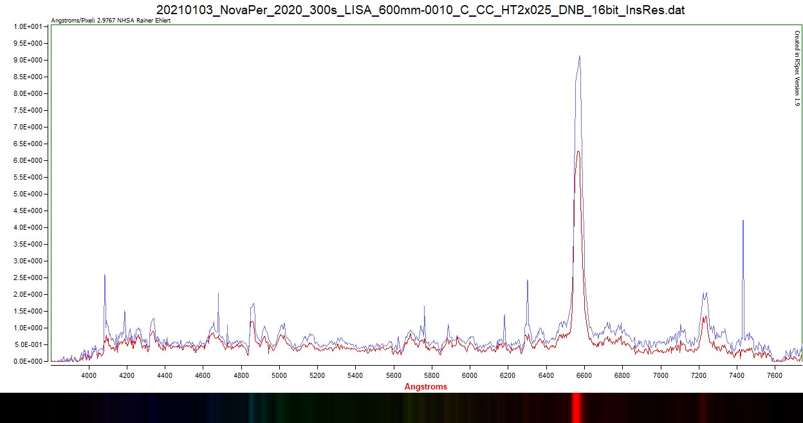The height and width of the screenshot is (423, 803).
Task: Select the blue spike near 4080 Angstroms
Action: coord(105,276)
